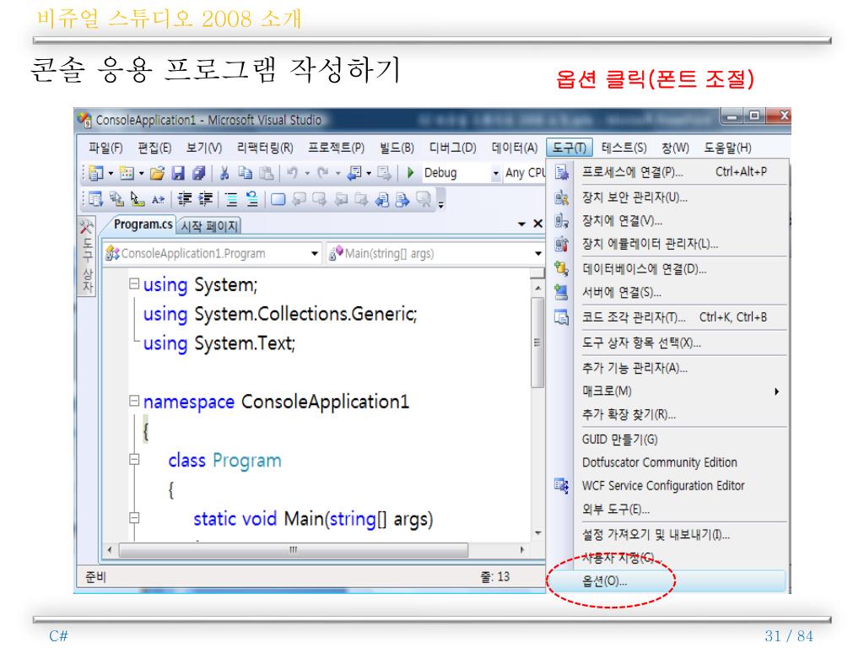
Task: Select 외부 도구(E)... menu entry
Action: click(x=668, y=509)
